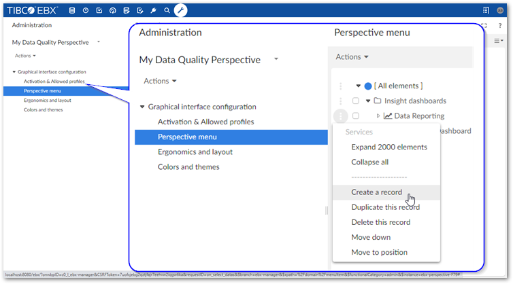Expand the Data Reporting tree node
The height and width of the screenshot is (284, 513).
pos(378,116)
